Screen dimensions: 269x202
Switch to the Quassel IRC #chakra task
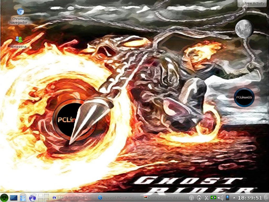click(118, 198)
